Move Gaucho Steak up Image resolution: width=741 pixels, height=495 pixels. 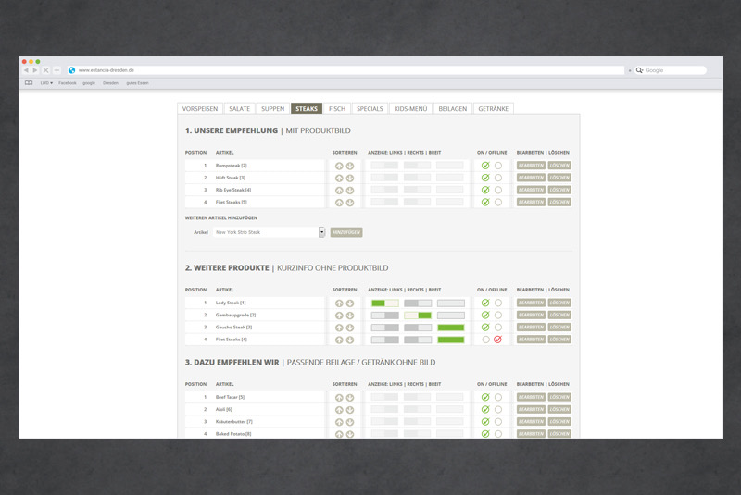[339, 328]
